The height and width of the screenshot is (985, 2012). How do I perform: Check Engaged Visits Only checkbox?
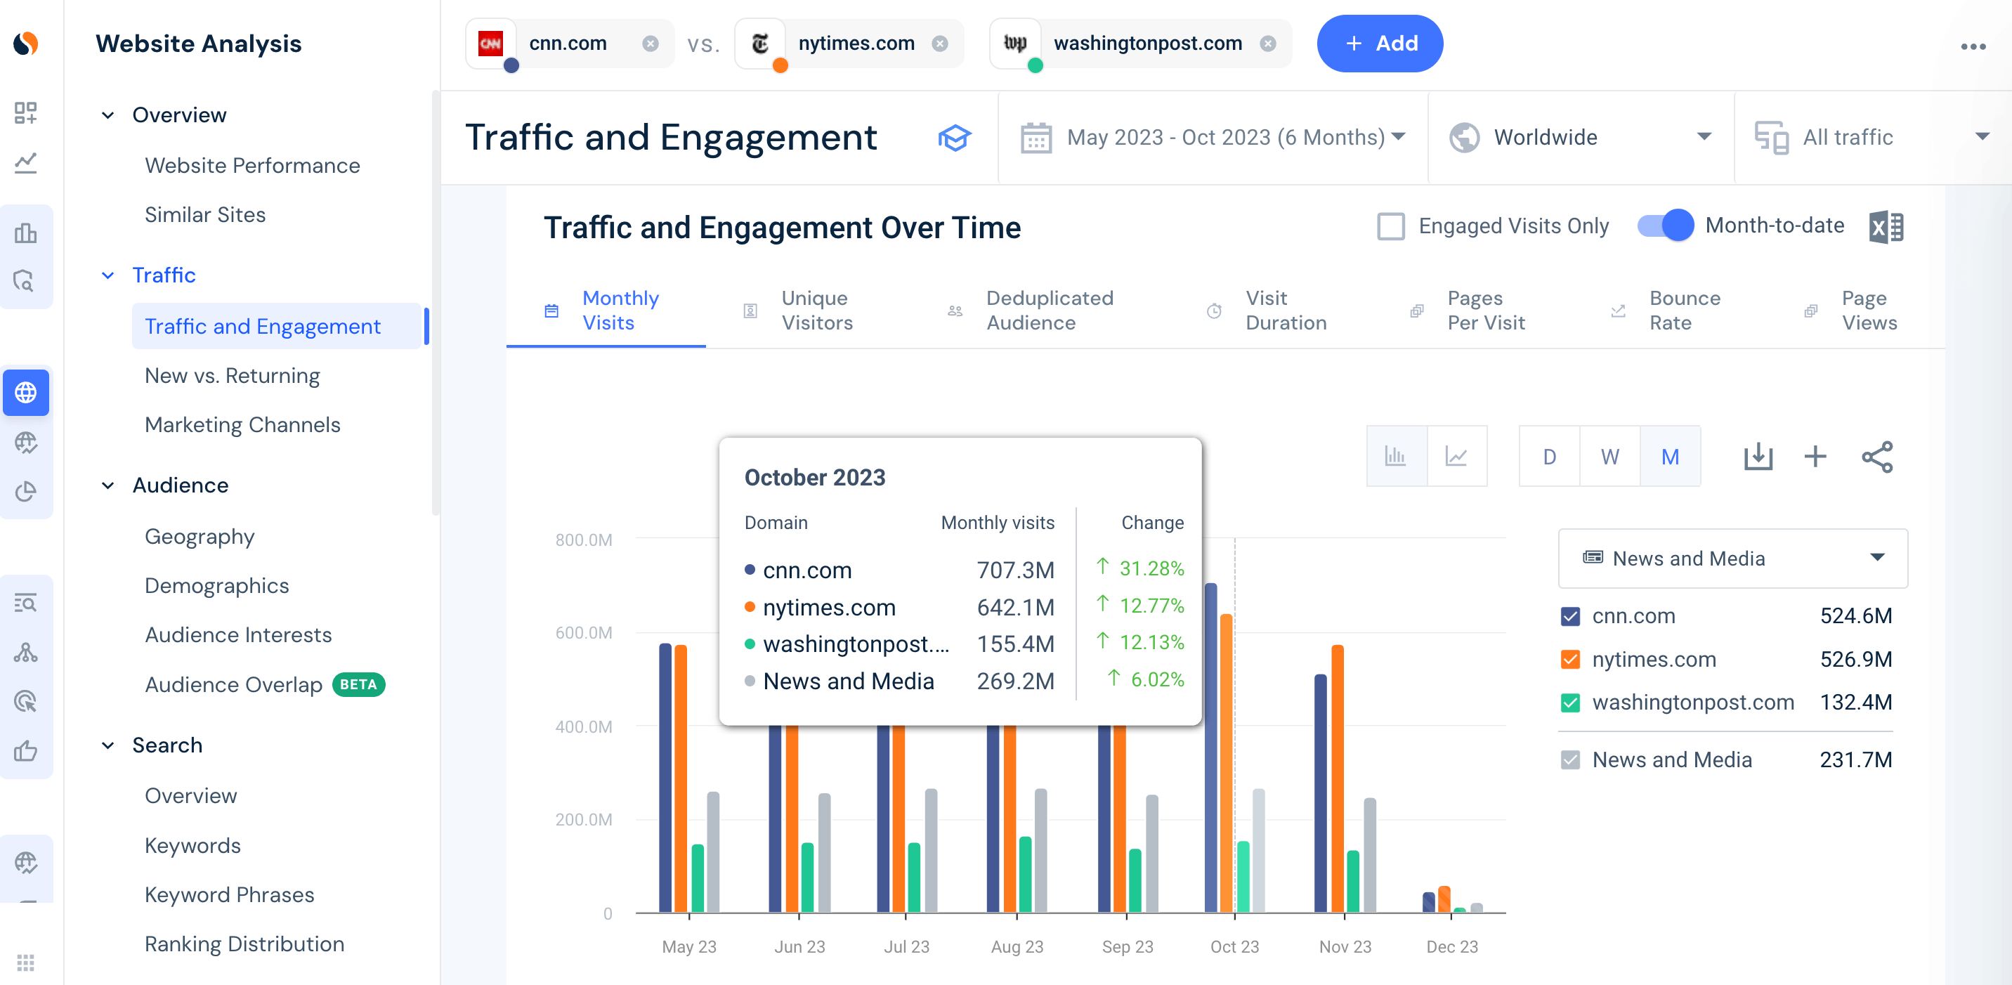coord(1390,226)
